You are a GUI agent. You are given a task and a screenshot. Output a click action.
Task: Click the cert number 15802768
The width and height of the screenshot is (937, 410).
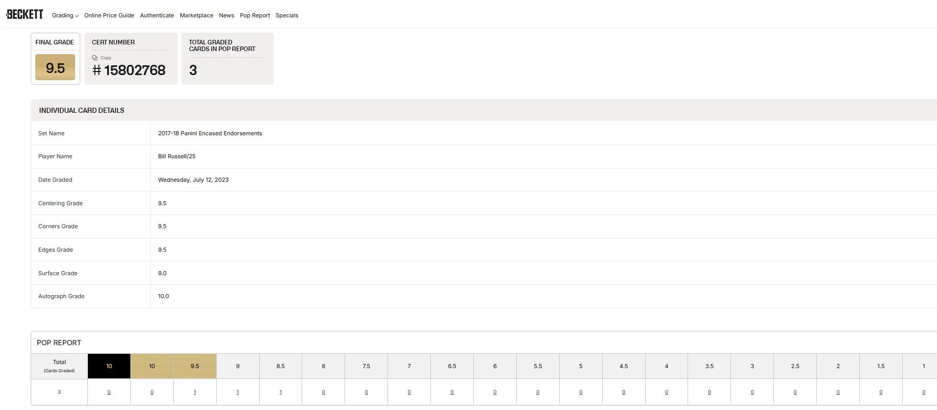coord(134,70)
